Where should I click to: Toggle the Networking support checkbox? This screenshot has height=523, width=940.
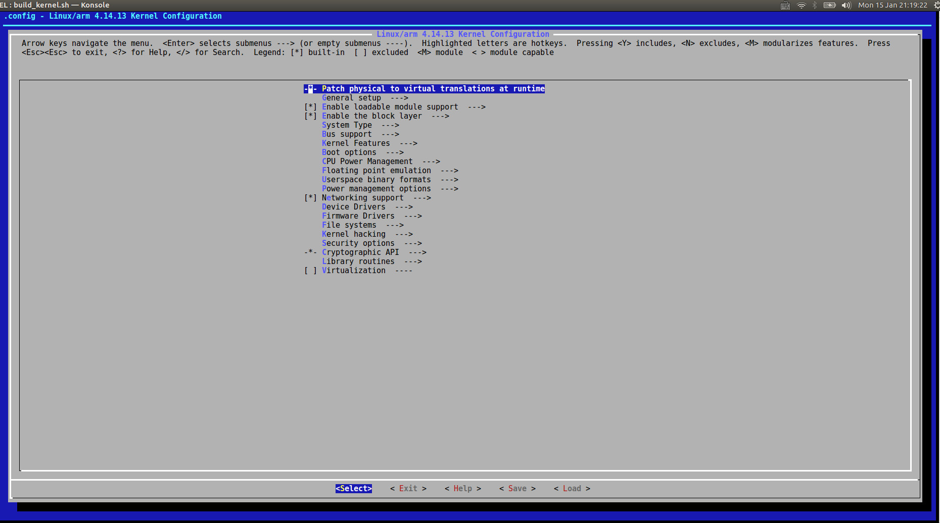tap(310, 198)
